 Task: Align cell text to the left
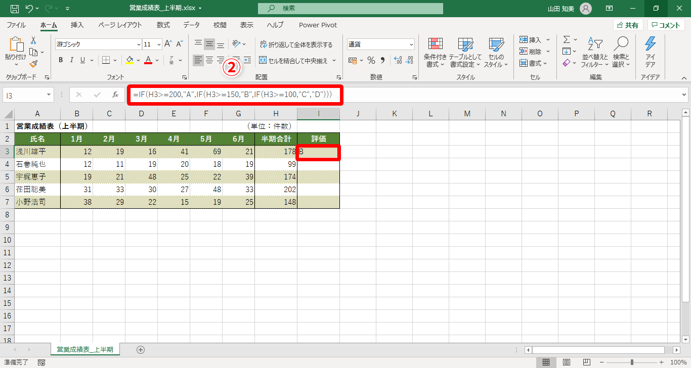(198, 60)
